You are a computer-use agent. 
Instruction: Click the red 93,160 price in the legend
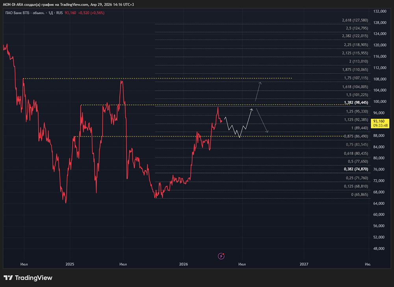click(71, 13)
